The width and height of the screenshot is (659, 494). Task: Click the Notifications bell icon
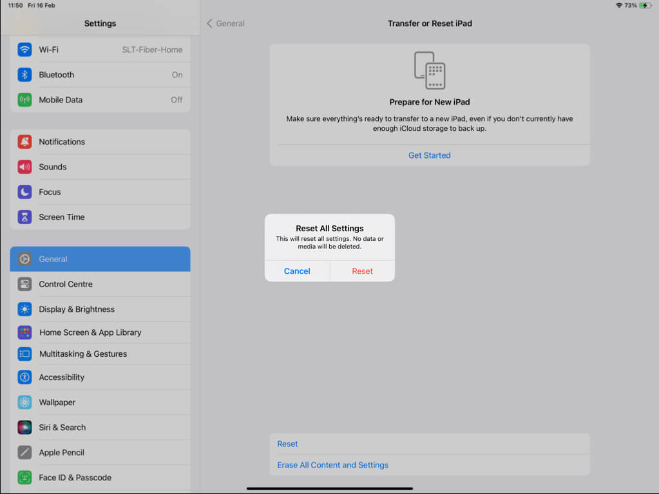pos(24,142)
